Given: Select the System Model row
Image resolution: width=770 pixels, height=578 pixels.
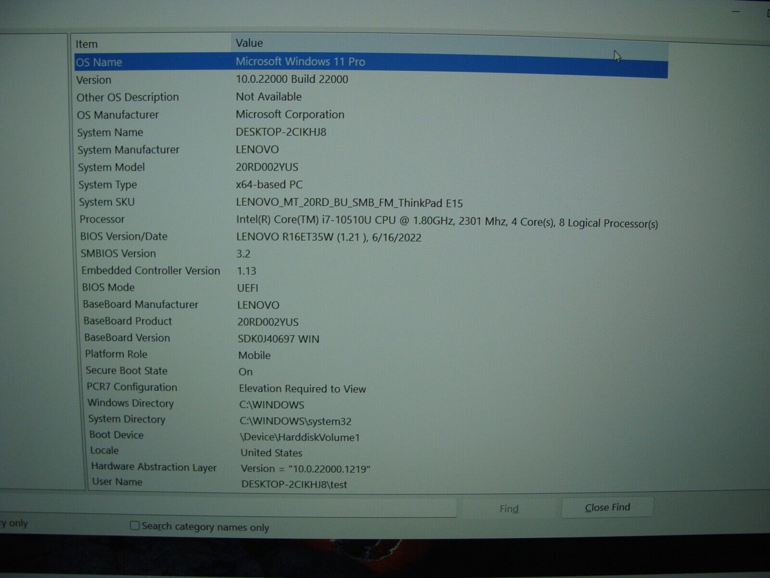Looking at the screenshot, I should [371, 167].
